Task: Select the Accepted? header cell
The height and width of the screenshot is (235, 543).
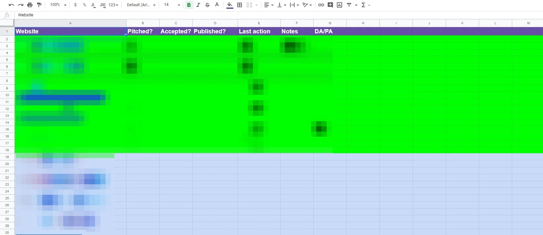Action: (x=176, y=31)
